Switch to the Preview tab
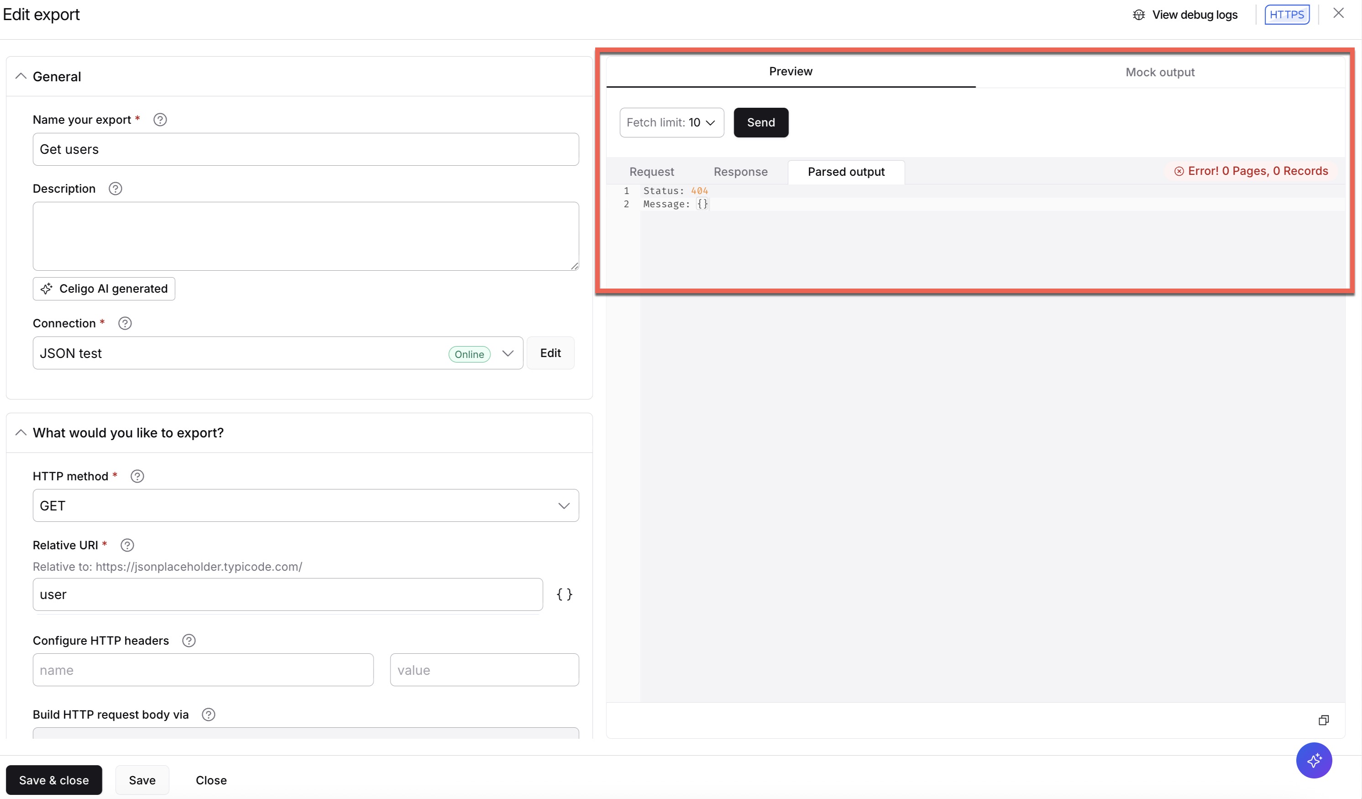 coord(791,71)
